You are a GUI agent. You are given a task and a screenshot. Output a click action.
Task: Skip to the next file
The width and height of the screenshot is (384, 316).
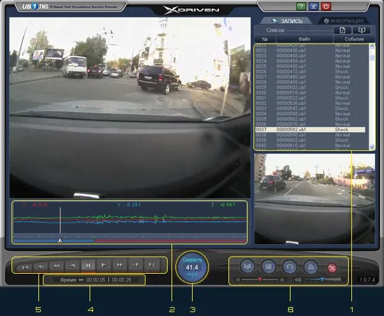tap(151, 264)
